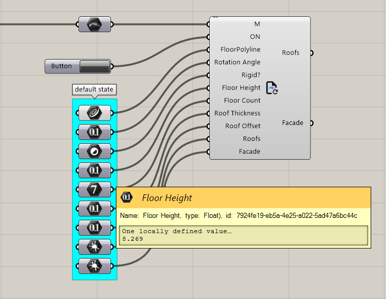Select the second-to-last starburst parameter

click(x=94, y=246)
